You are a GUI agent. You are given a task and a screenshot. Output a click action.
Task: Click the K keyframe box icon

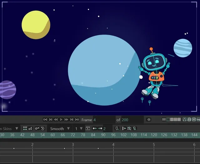88,129
